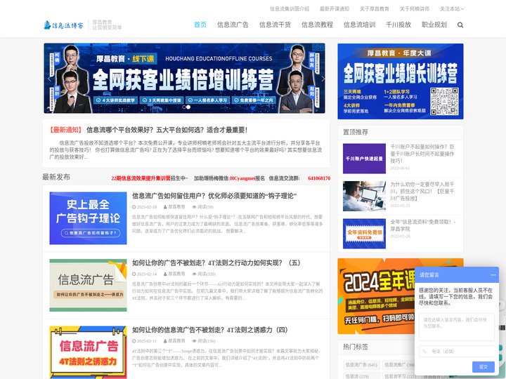Click the eye icon beside 阅读(59)
Viewport: 506px width, 379px height.
(x=194, y=207)
